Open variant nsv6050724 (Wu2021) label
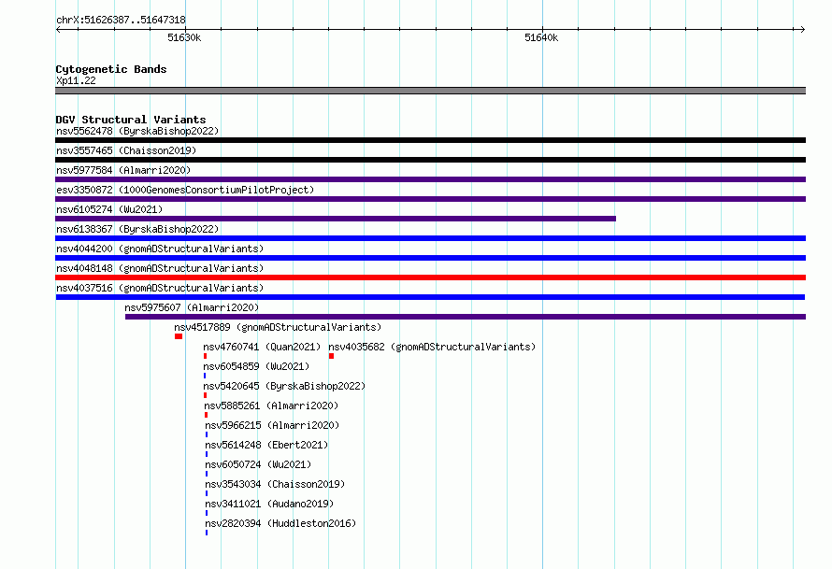Screen dimensions: 832x569 tap(258, 464)
